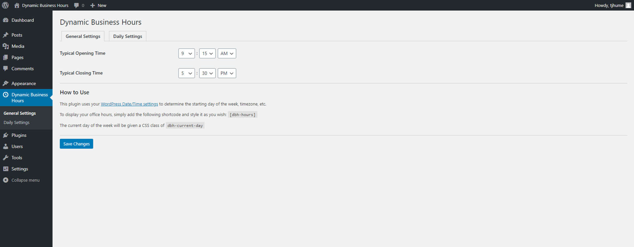Image resolution: width=634 pixels, height=247 pixels.
Task: Collapse the sidebar menu
Action: (x=21, y=180)
